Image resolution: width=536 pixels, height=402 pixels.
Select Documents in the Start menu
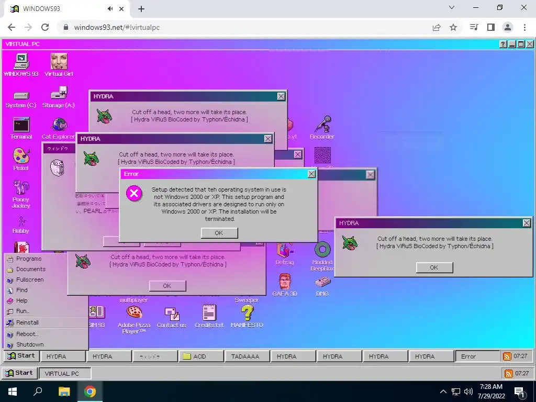pyautogui.click(x=47, y=270)
